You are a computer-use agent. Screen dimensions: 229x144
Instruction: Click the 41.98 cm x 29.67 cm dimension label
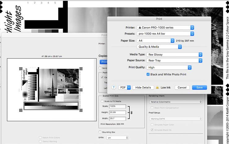[52, 56]
